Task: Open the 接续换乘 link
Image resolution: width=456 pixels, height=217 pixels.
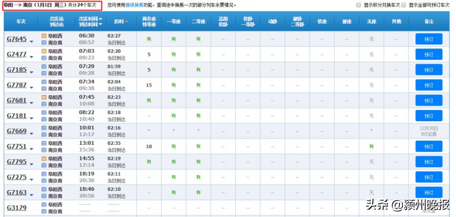Action: 134,5
